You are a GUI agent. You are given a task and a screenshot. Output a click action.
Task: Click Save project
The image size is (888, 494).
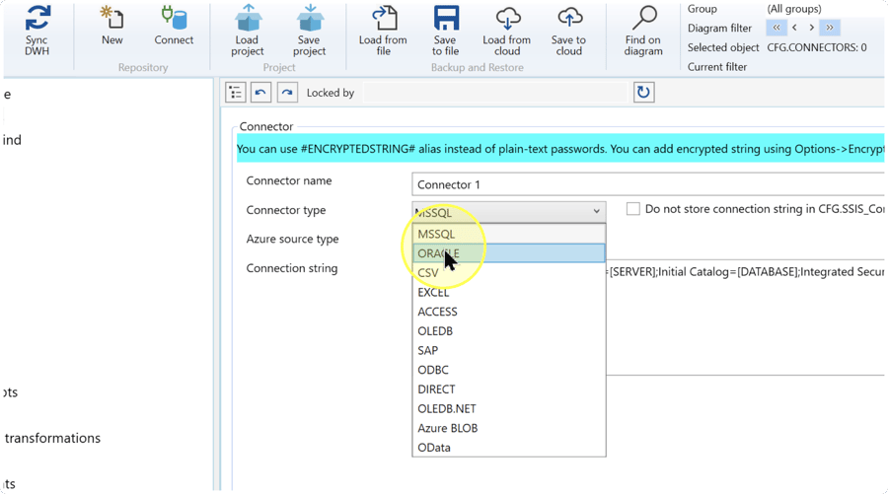(x=309, y=32)
